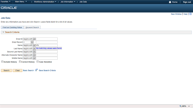The image size is (193, 108).
Task: Open the Help link
Action: (x=185, y=14)
